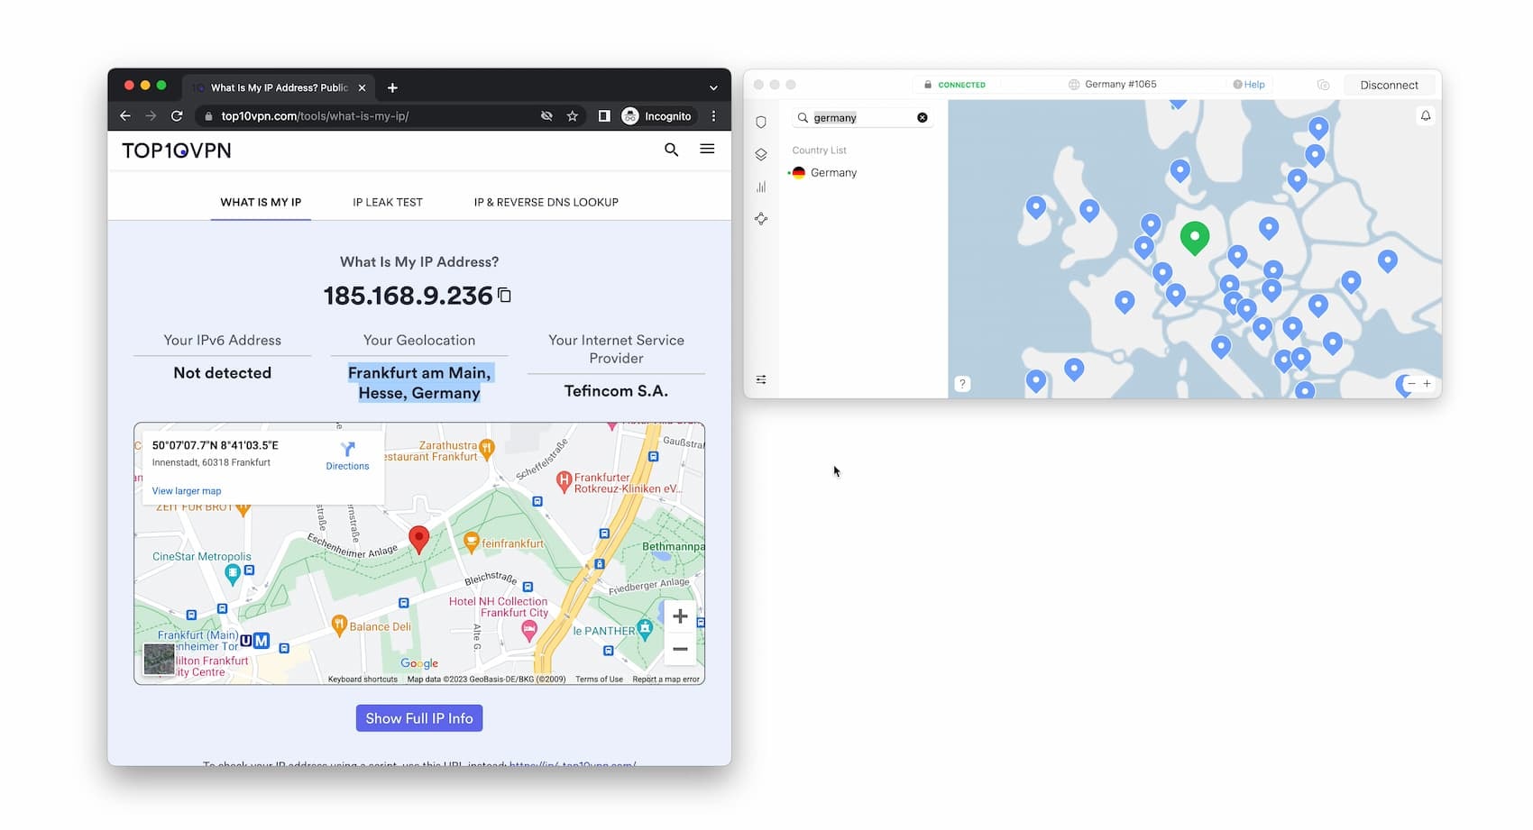The image size is (1533, 830).
Task: Close the What Is My IP Address tab
Action: (362, 87)
